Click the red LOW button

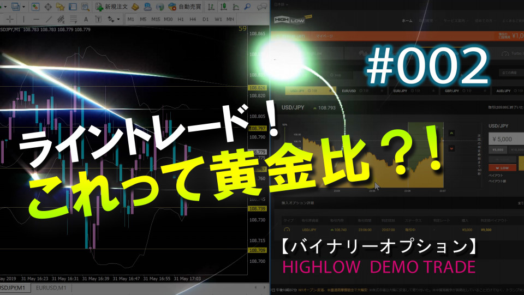click(502, 168)
